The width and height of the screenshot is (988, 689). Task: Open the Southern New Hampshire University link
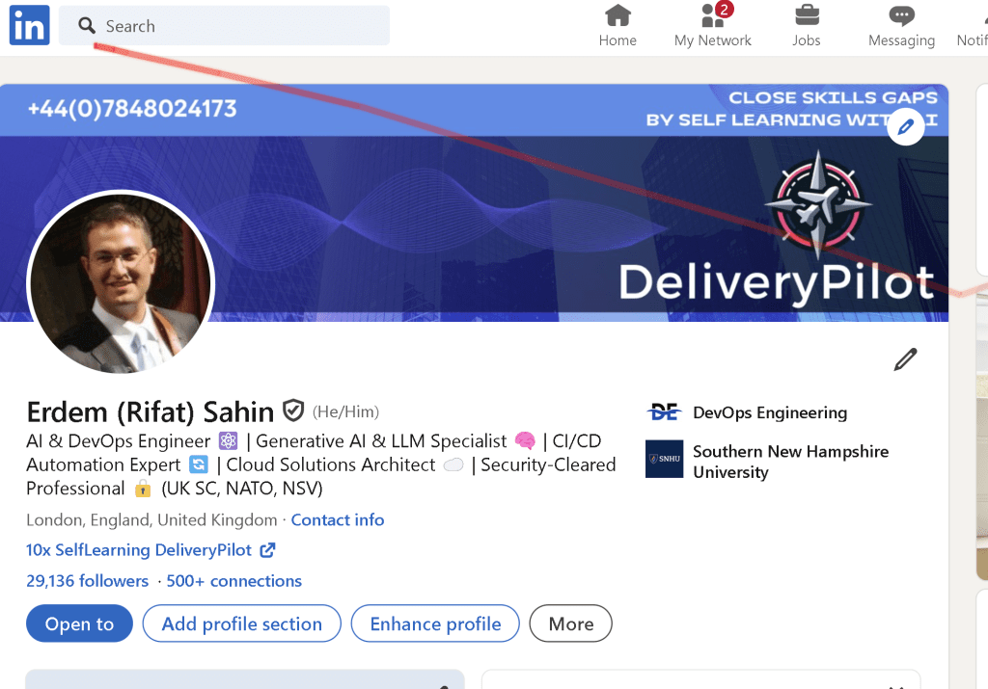click(791, 462)
